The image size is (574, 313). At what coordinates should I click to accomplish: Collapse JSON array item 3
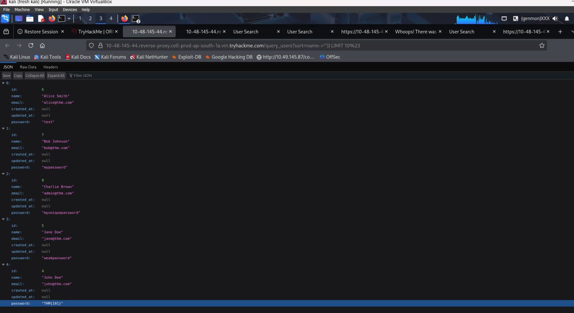(3, 219)
